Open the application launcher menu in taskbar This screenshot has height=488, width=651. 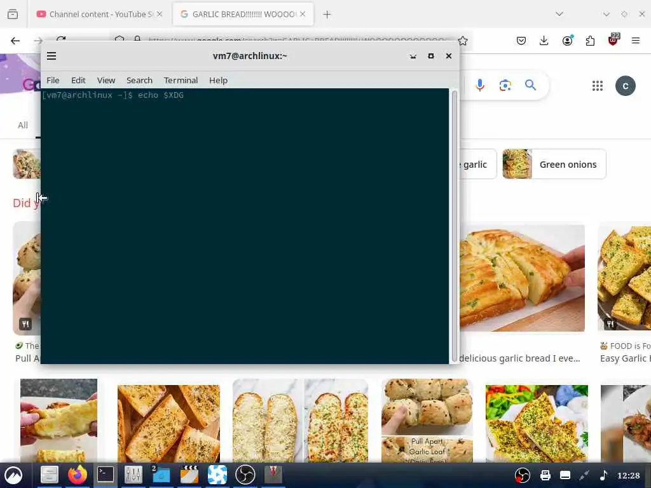click(13, 475)
